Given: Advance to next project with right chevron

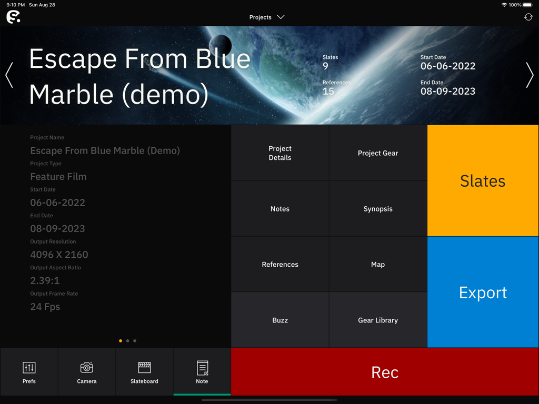Looking at the screenshot, I should tap(530, 75).
